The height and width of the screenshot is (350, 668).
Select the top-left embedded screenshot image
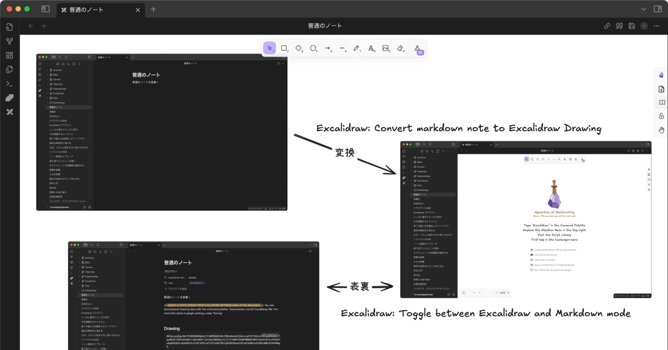(x=162, y=132)
